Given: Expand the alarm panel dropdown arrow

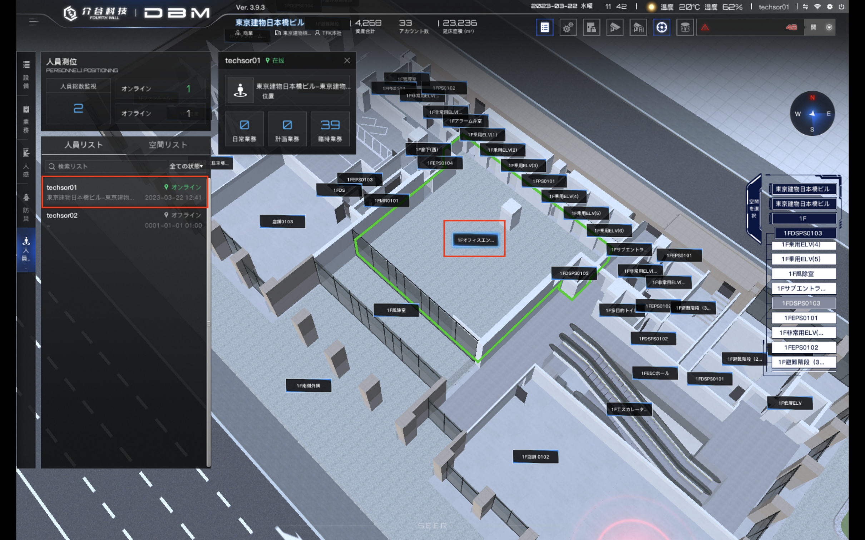Looking at the screenshot, I should [829, 27].
